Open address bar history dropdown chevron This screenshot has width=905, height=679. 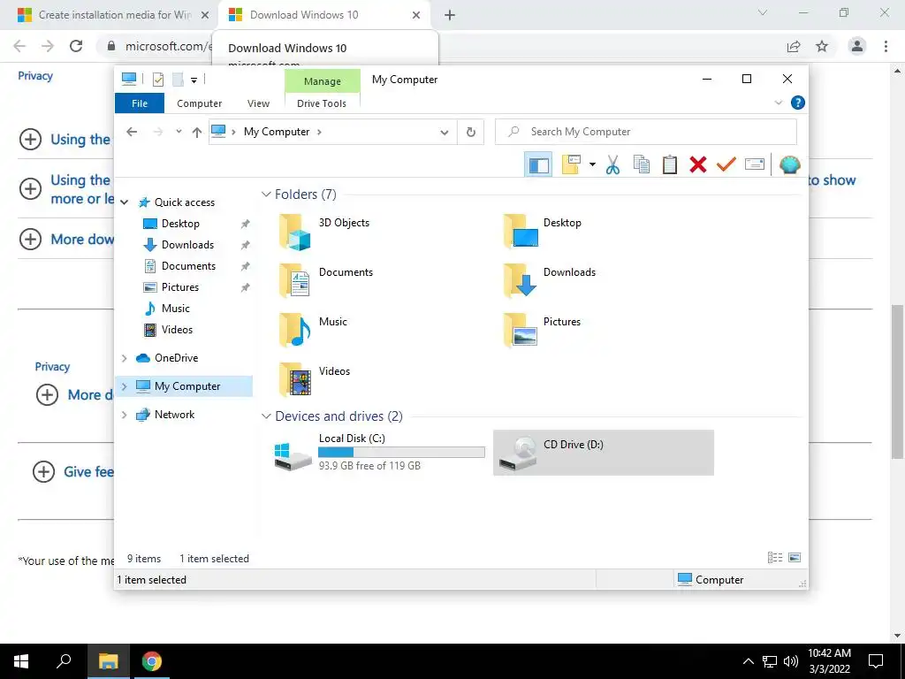[x=445, y=133]
